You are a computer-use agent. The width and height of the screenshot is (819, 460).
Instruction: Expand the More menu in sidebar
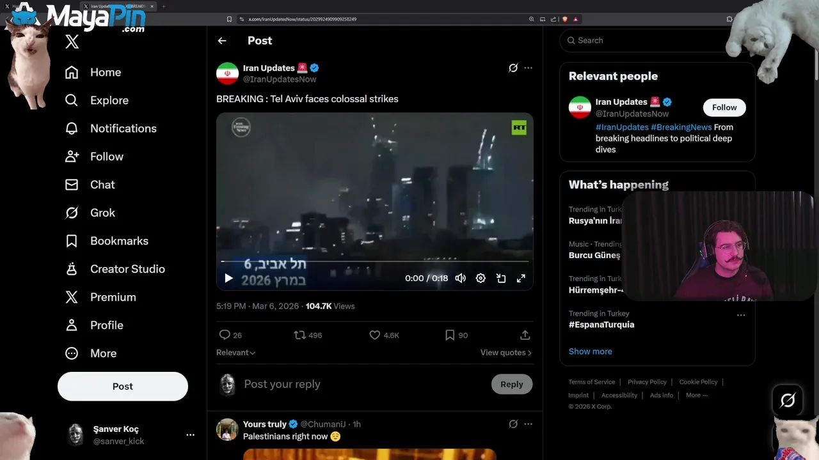(x=90, y=353)
